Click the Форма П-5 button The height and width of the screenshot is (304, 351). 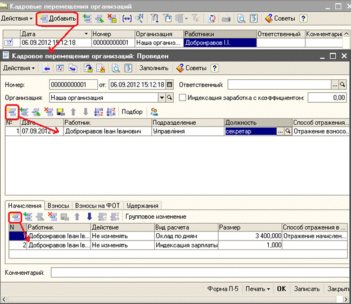click(223, 289)
